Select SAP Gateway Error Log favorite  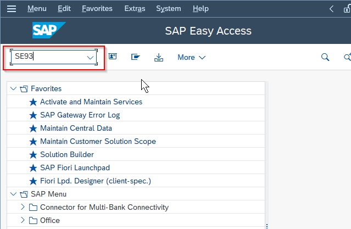coord(80,115)
